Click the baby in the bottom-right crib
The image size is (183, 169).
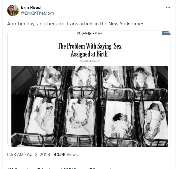[154, 120]
